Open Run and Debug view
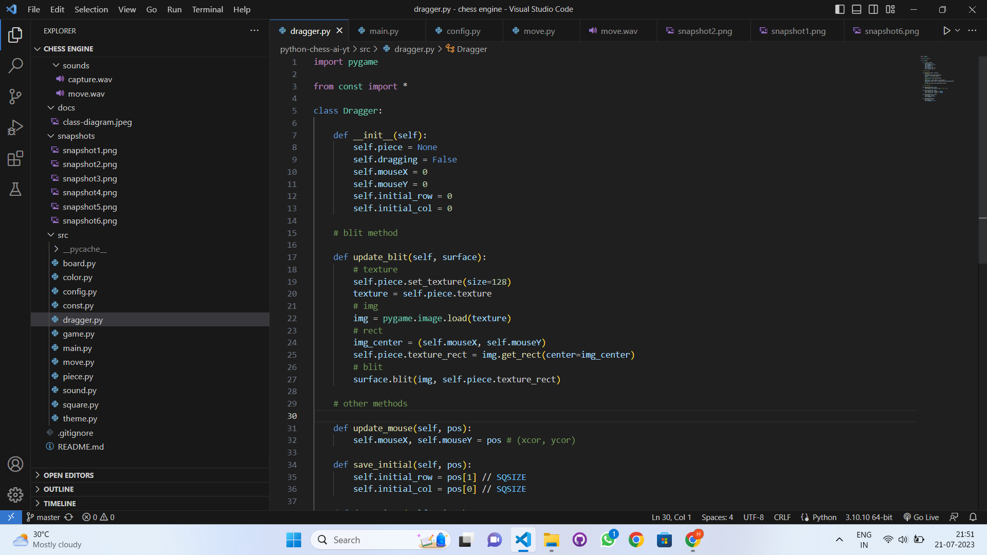Screen dimensions: 987x555 tap(15, 127)
